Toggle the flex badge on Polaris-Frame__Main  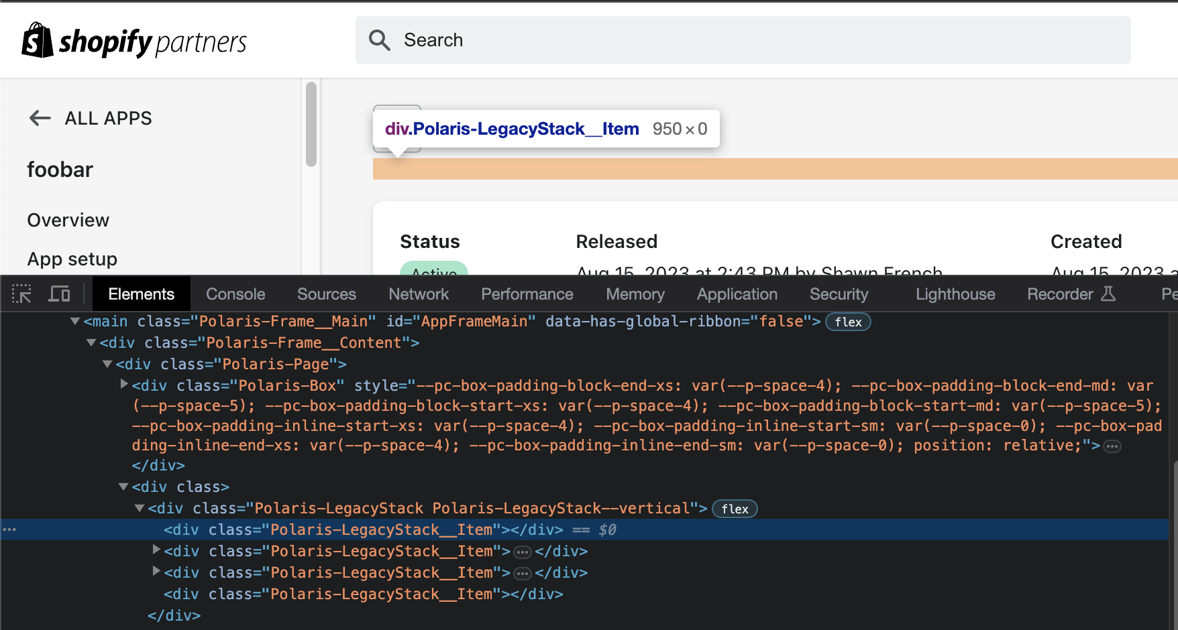click(848, 322)
